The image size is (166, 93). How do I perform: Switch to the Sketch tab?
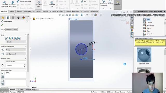point(12,11)
